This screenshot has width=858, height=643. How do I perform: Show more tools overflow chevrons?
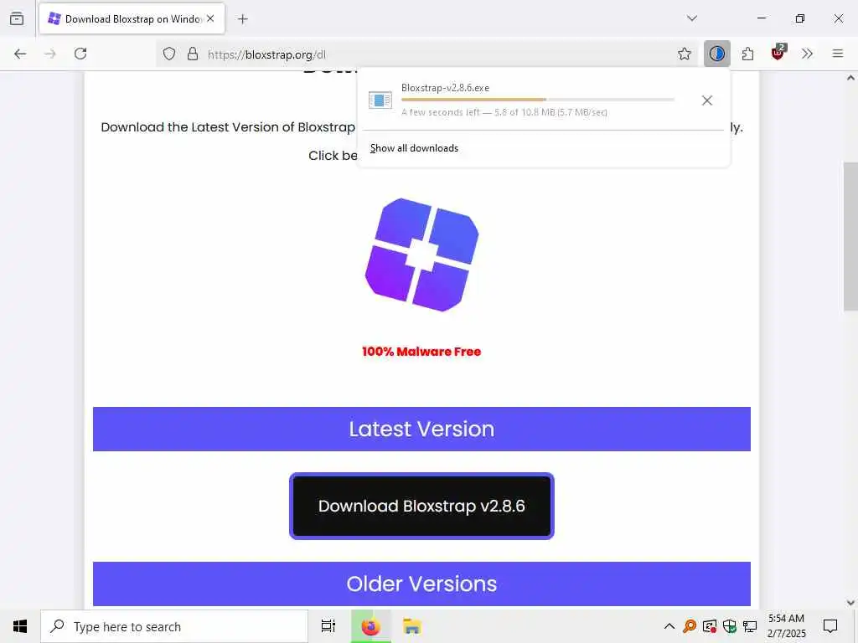click(807, 54)
